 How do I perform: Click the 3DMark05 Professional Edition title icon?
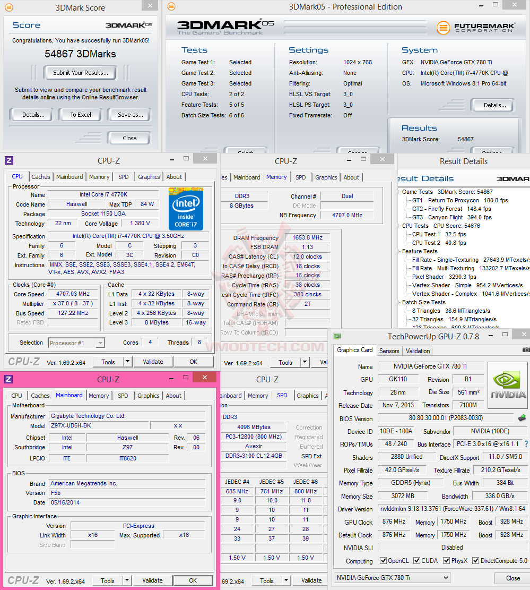(x=171, y=6)
